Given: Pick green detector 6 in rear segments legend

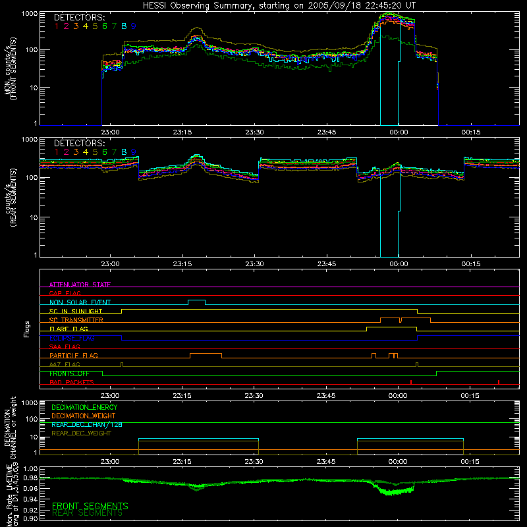Looking at the screenshot, I should click(105, 152).
